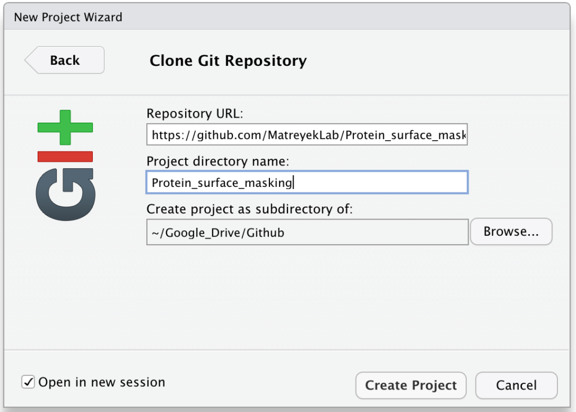Viewport: 576px width, 412px height.
Task: Open the Browse... directory chooser
Action: point(511,231)
